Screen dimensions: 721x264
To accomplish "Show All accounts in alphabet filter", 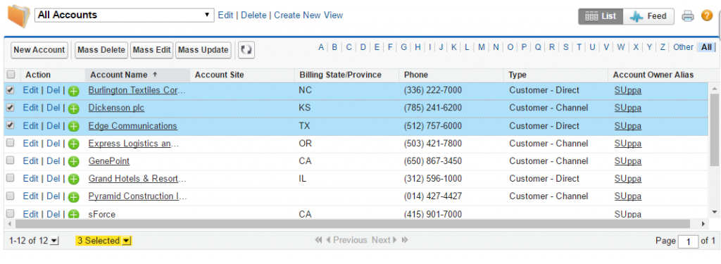I will (706, 47).
